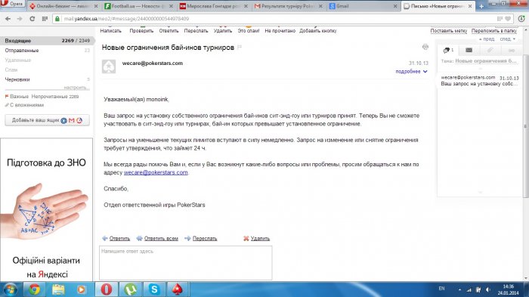Open 'Переложить в папку' dropdown
Image resolution: width=529 pixels, height=297 pixels.
494,31
